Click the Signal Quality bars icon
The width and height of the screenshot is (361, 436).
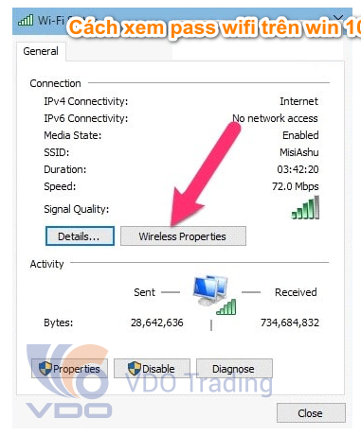click(305, 207)
